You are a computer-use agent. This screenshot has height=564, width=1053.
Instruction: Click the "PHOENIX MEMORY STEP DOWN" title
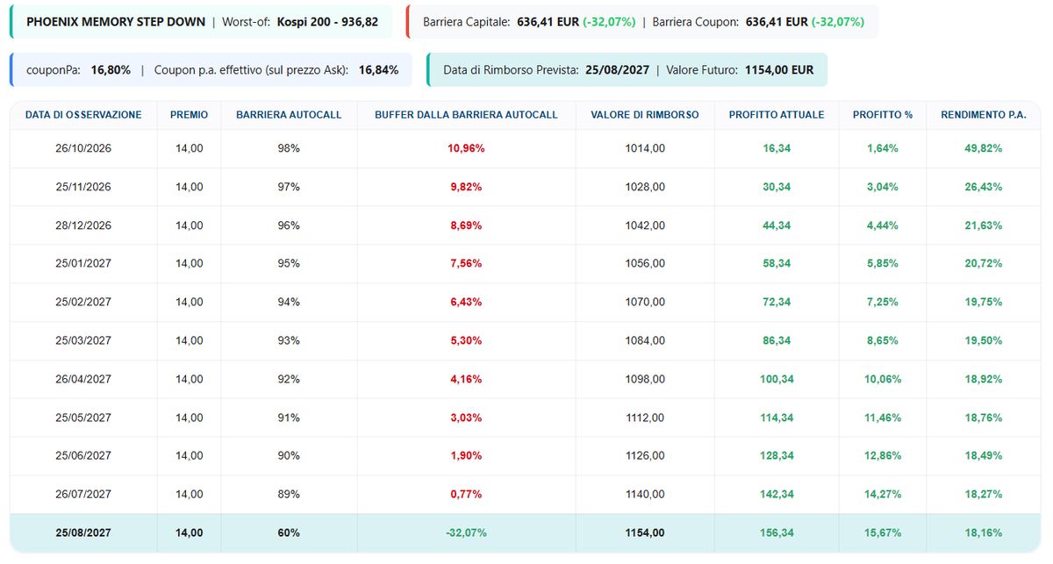[116, 22]
